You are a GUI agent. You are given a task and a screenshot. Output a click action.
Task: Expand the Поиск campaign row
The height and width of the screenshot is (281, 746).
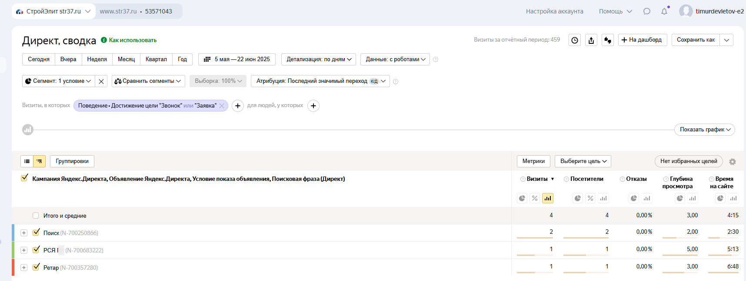24,233
